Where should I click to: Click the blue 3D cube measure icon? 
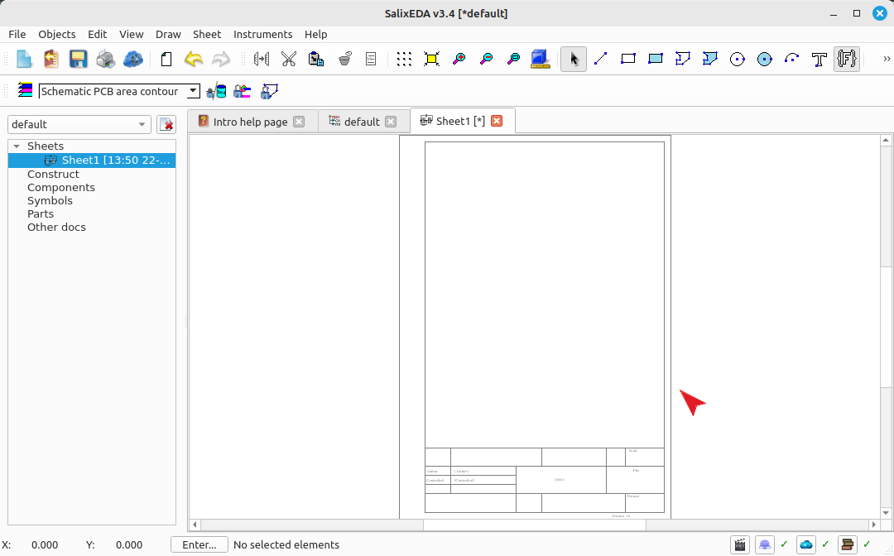tap(540, 59)
